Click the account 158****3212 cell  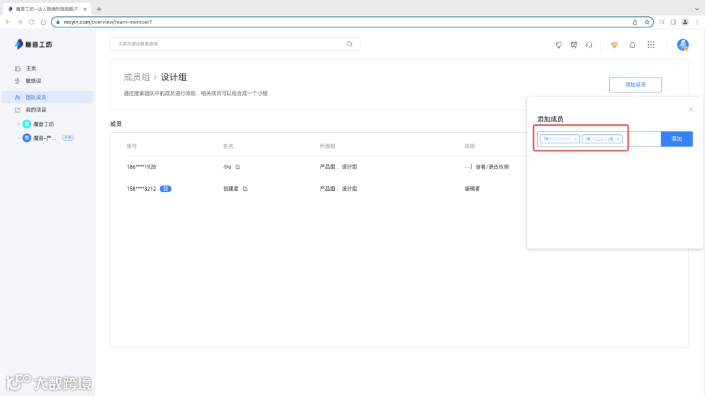click(141, 189)
